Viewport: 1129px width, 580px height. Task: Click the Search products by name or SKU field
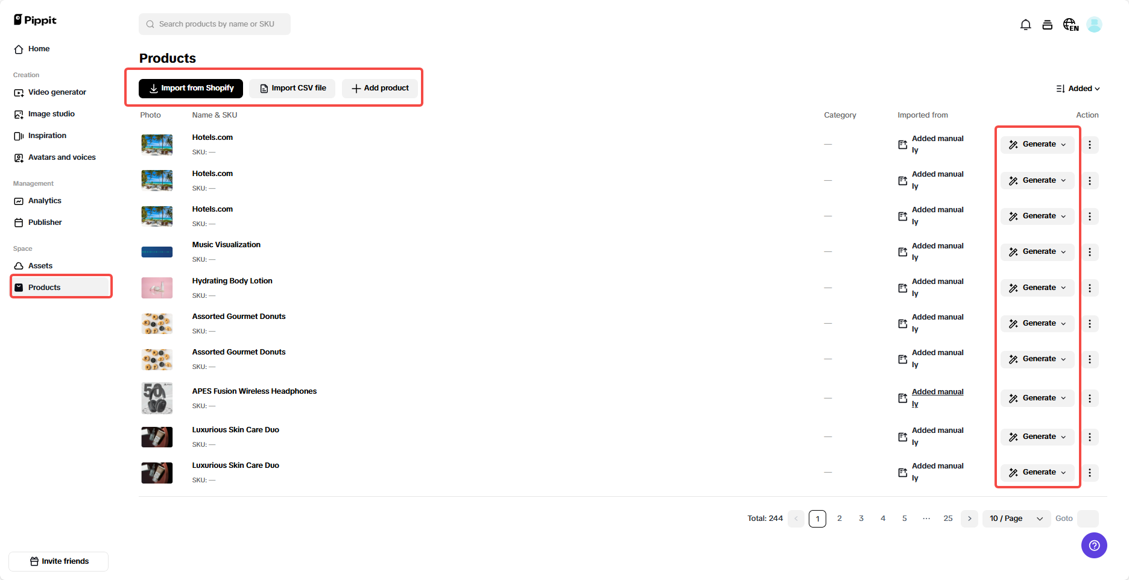coord(214,24)
